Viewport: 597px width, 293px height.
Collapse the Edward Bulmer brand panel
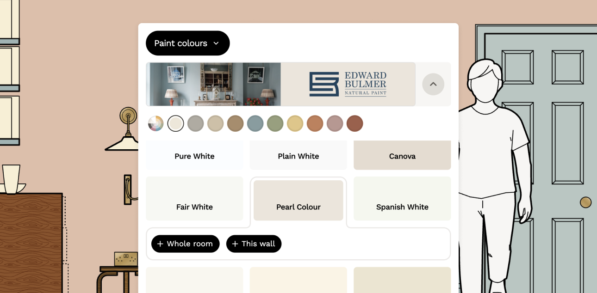(x=433, y=84)
